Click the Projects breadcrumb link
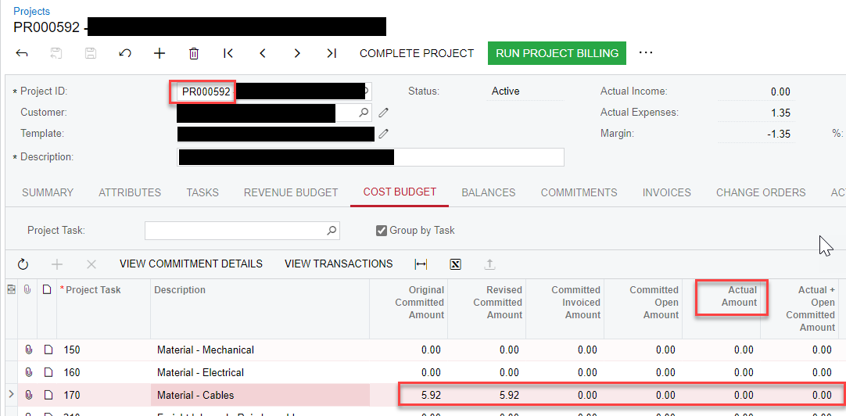 tap(31, 11)
